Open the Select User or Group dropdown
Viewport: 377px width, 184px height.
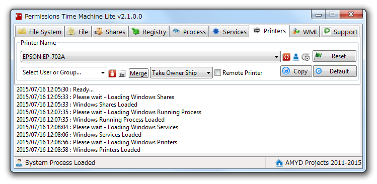[64, 72]
